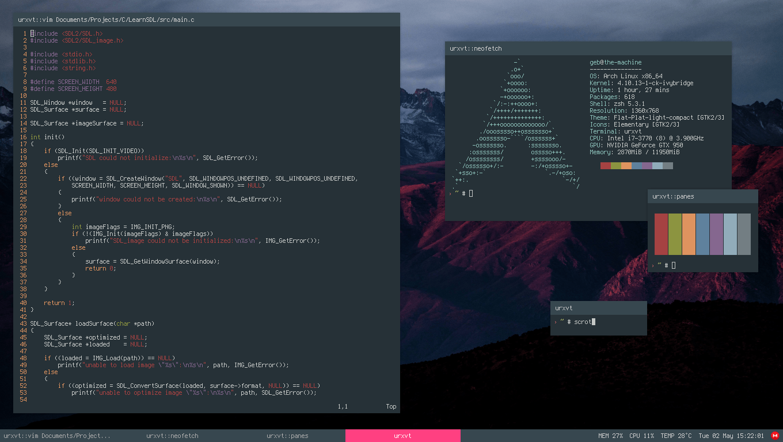Image resolution: width=783 pixels, height=442 pixels.
Task: Pick the steel blue swatch in panes window
Action: coord(702,234)
